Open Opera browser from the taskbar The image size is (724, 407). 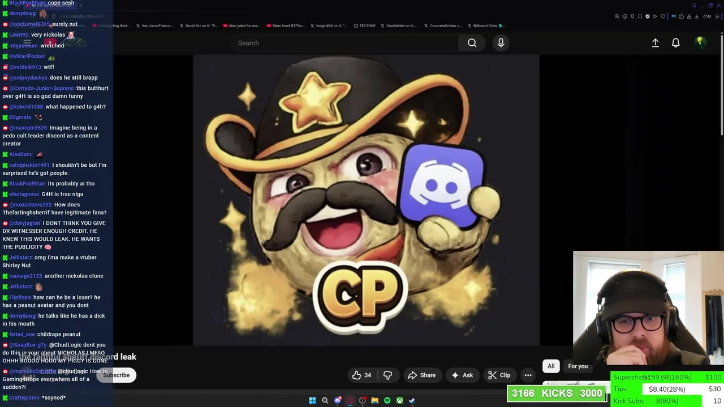350,400
